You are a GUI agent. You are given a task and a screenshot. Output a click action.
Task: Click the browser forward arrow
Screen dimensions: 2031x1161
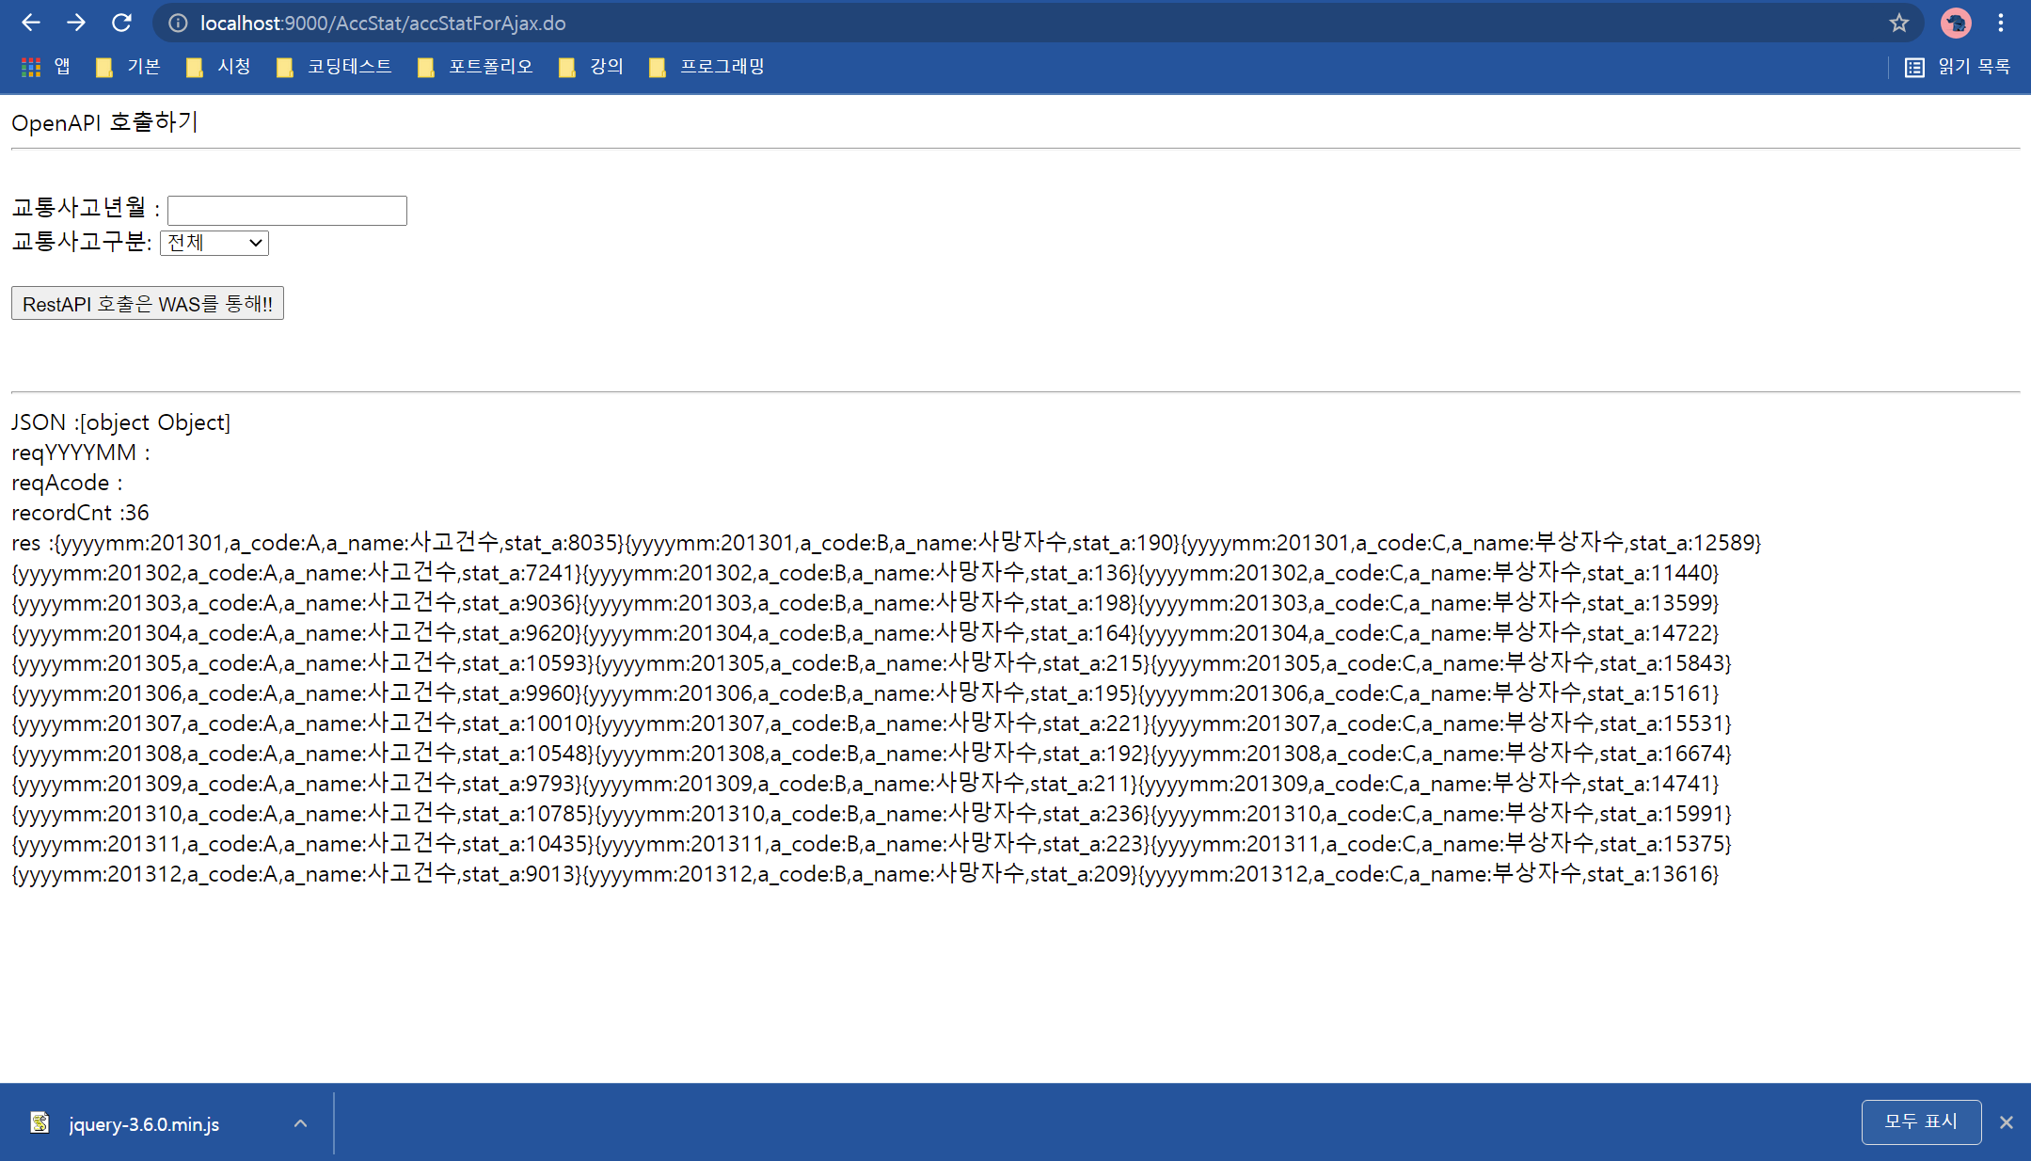click(76, 23)
